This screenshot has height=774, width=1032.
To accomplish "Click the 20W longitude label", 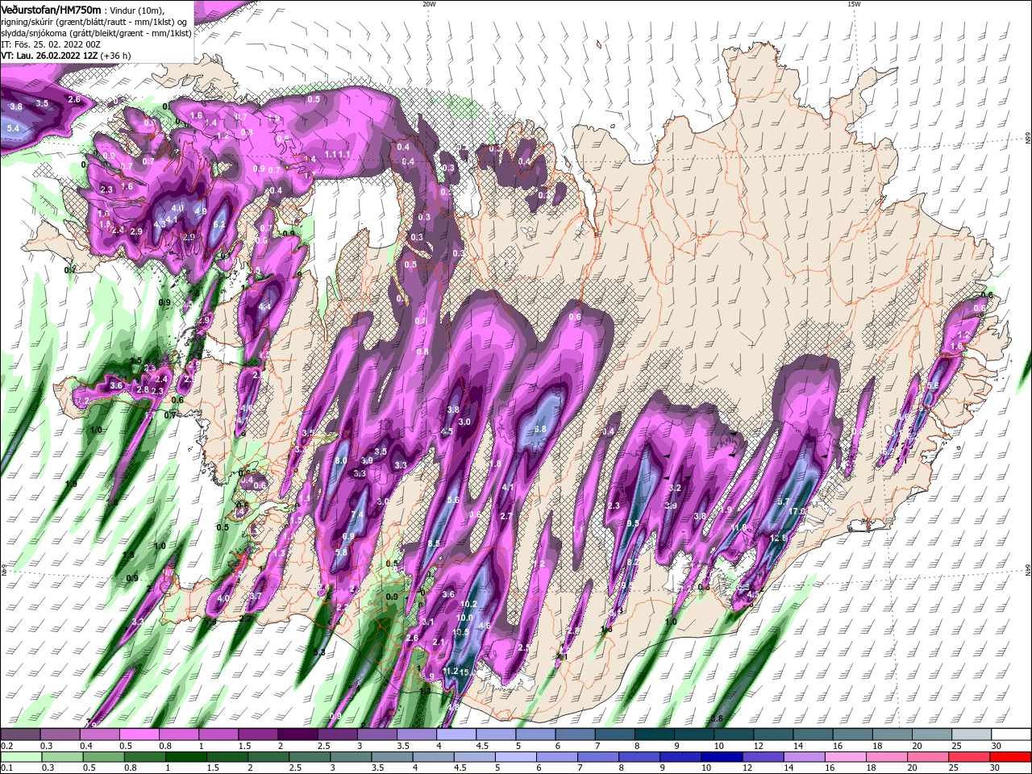I will pyautogui.click(x=429, y=3).
